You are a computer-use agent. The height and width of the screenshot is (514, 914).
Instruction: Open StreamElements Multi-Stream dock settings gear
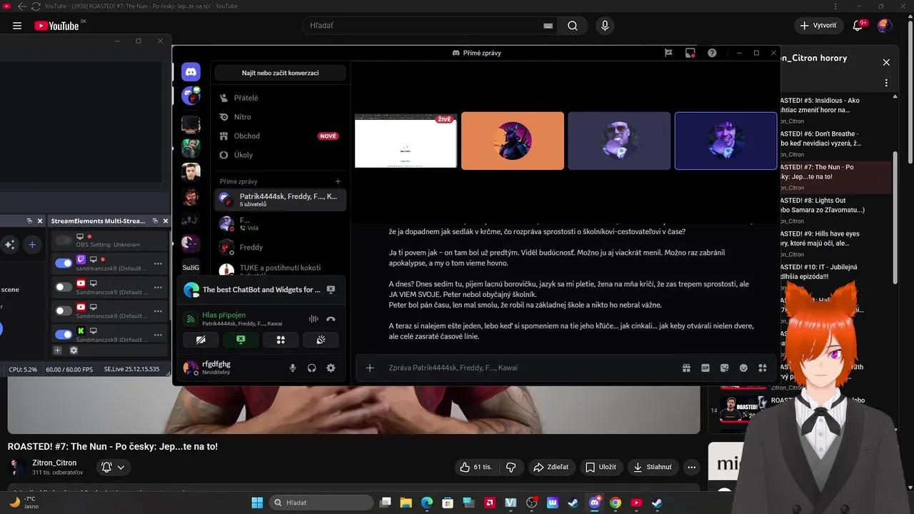tap(73, 351)
